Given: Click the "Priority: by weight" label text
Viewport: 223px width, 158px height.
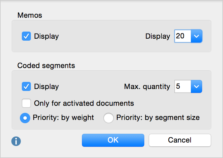Looking at the screenshot, I should pyautogui.click(x=63, y=118).
